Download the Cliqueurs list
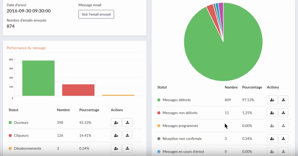Viewport: 298px width, 156px height. (x=127, y=135)
